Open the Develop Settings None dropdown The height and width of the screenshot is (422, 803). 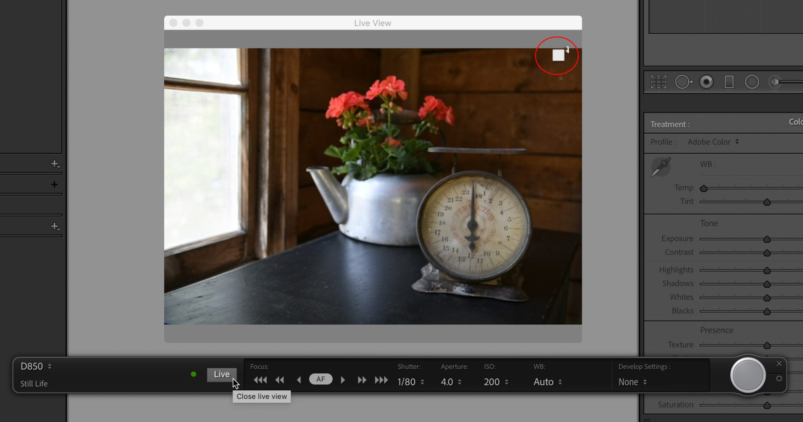631,382
